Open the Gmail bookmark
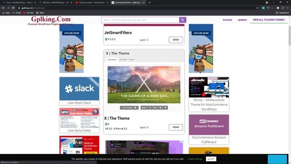The image size is (291, 164). click(16, 13)
